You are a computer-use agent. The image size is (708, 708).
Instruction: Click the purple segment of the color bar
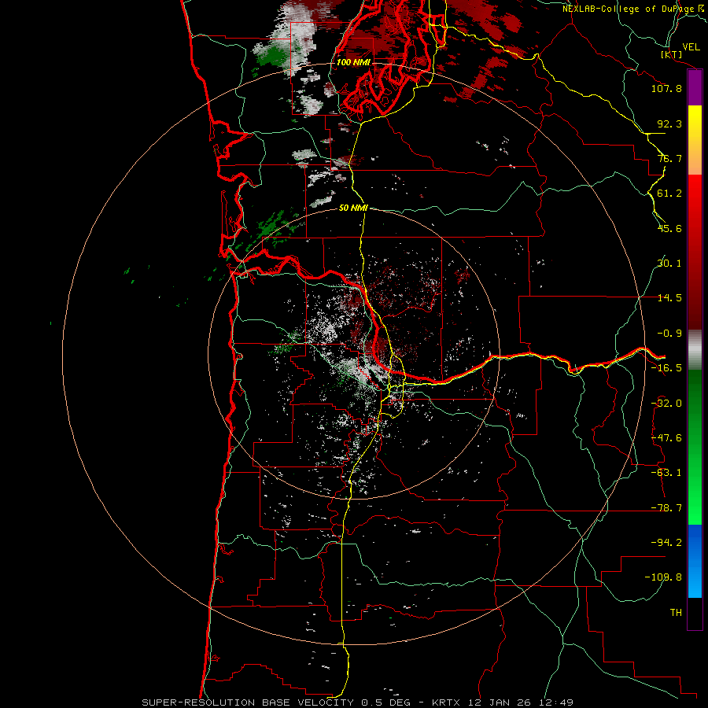click(695, 87)
